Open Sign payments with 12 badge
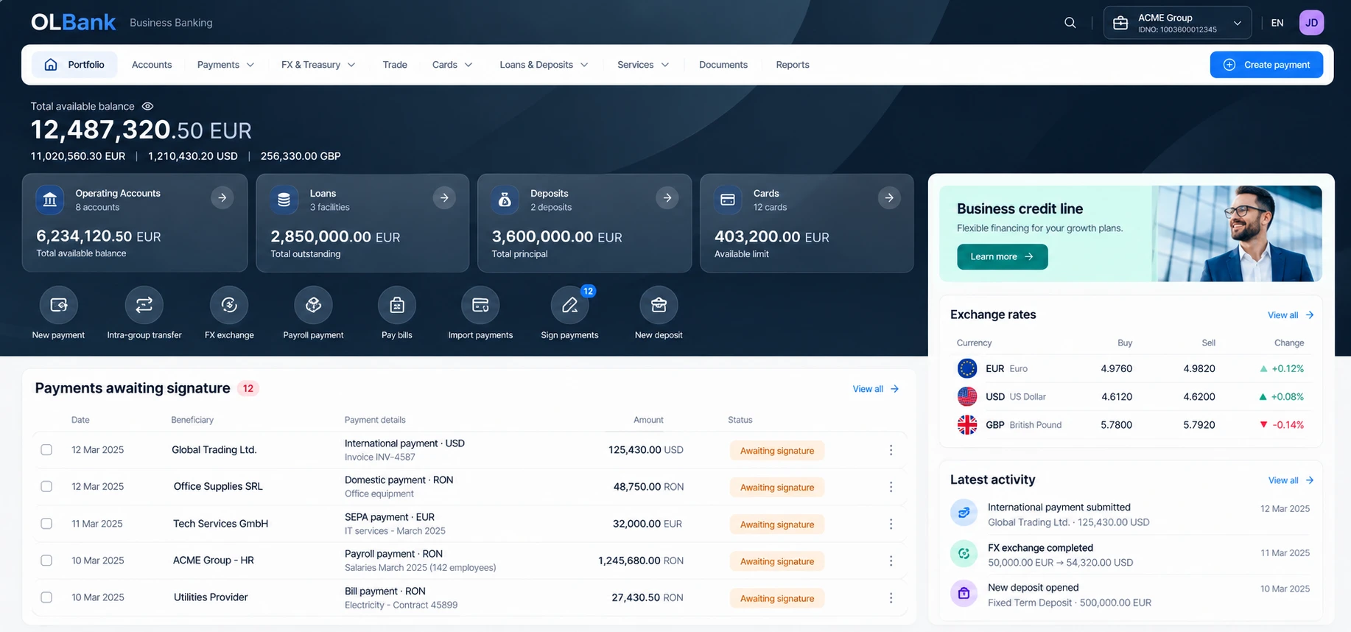Viewport: 1351px width, 632px height. (x=570, y=305)
